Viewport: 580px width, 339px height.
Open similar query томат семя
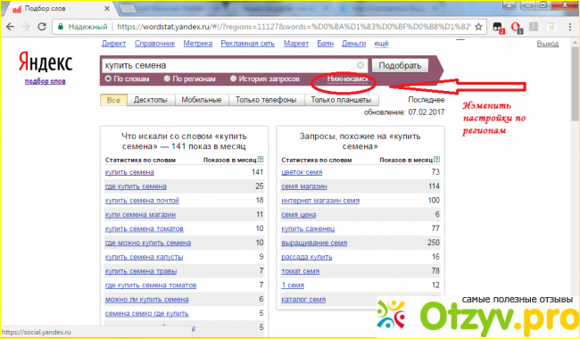(x=300, y=271)
